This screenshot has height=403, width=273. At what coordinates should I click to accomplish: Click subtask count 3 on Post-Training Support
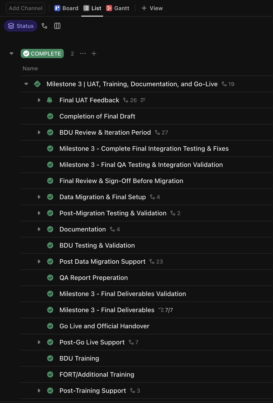click(135, 391)
